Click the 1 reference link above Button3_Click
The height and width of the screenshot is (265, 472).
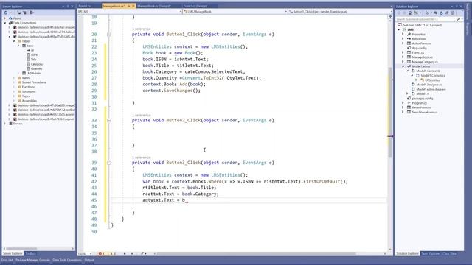[x=141, y=158]
